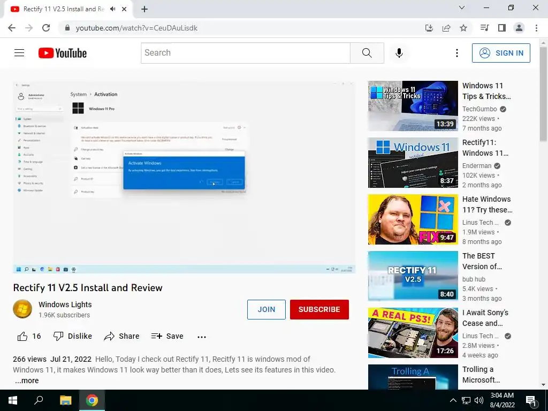Viewport: 548px width, 411px height.
Task: Click Chrome icon in taskbar
Action: tap(92, 400)
